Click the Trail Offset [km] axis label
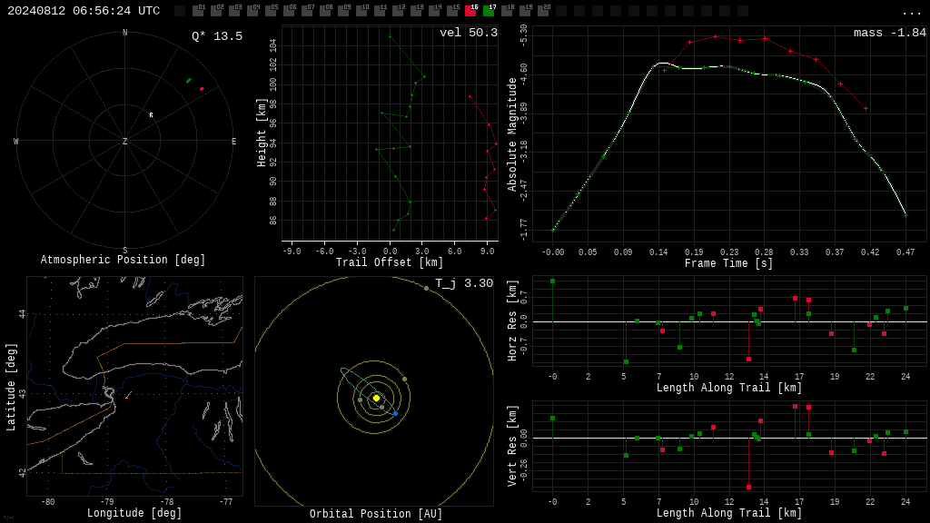The image size is (930, 523). pos(389,262)
